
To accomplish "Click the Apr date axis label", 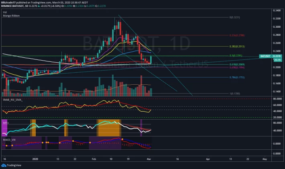I will (208, 159).
